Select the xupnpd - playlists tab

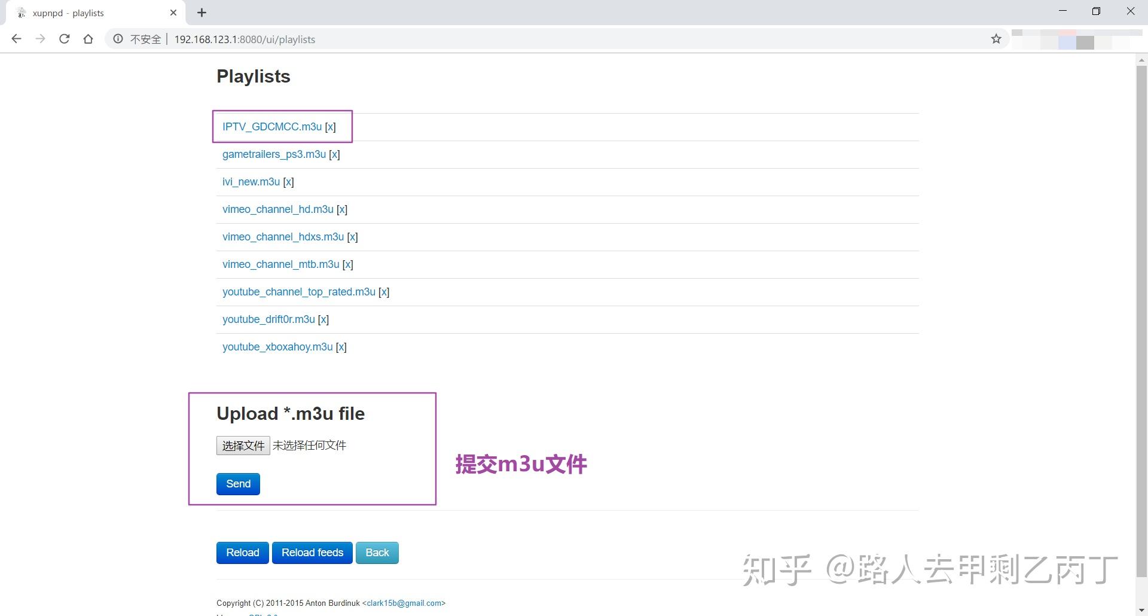96,13
